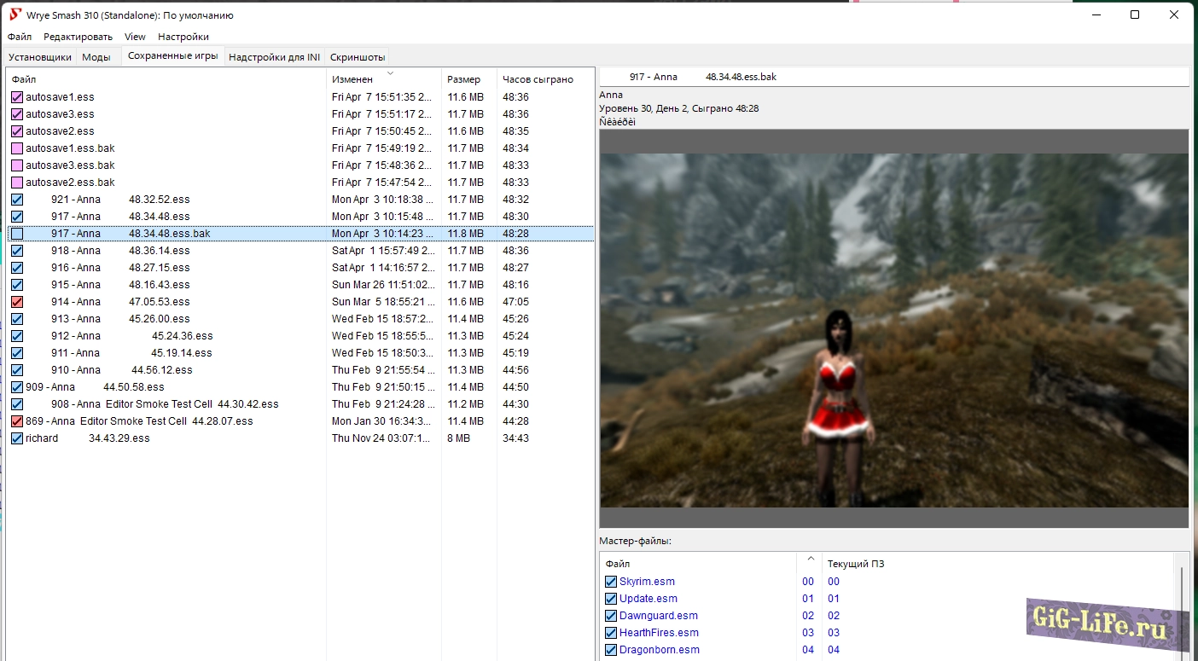The height and width of the screenshot is (661, 1198).
Task: Click the Wrye Smash app icon in title bar
Action: 15,14
